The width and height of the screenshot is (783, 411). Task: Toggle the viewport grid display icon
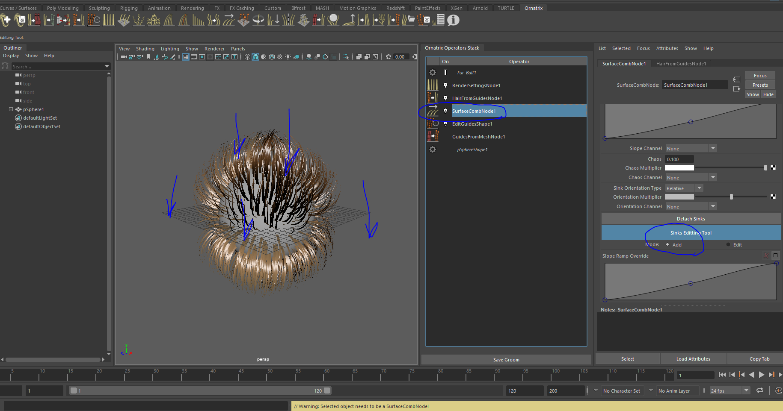[x=186, y=57]
